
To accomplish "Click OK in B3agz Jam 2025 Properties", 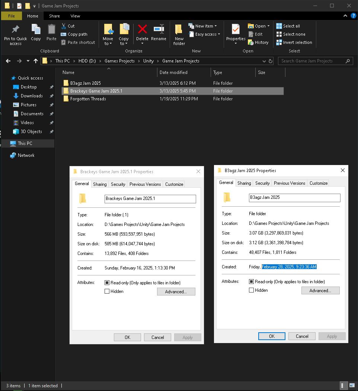I will [x=272, y=336].
